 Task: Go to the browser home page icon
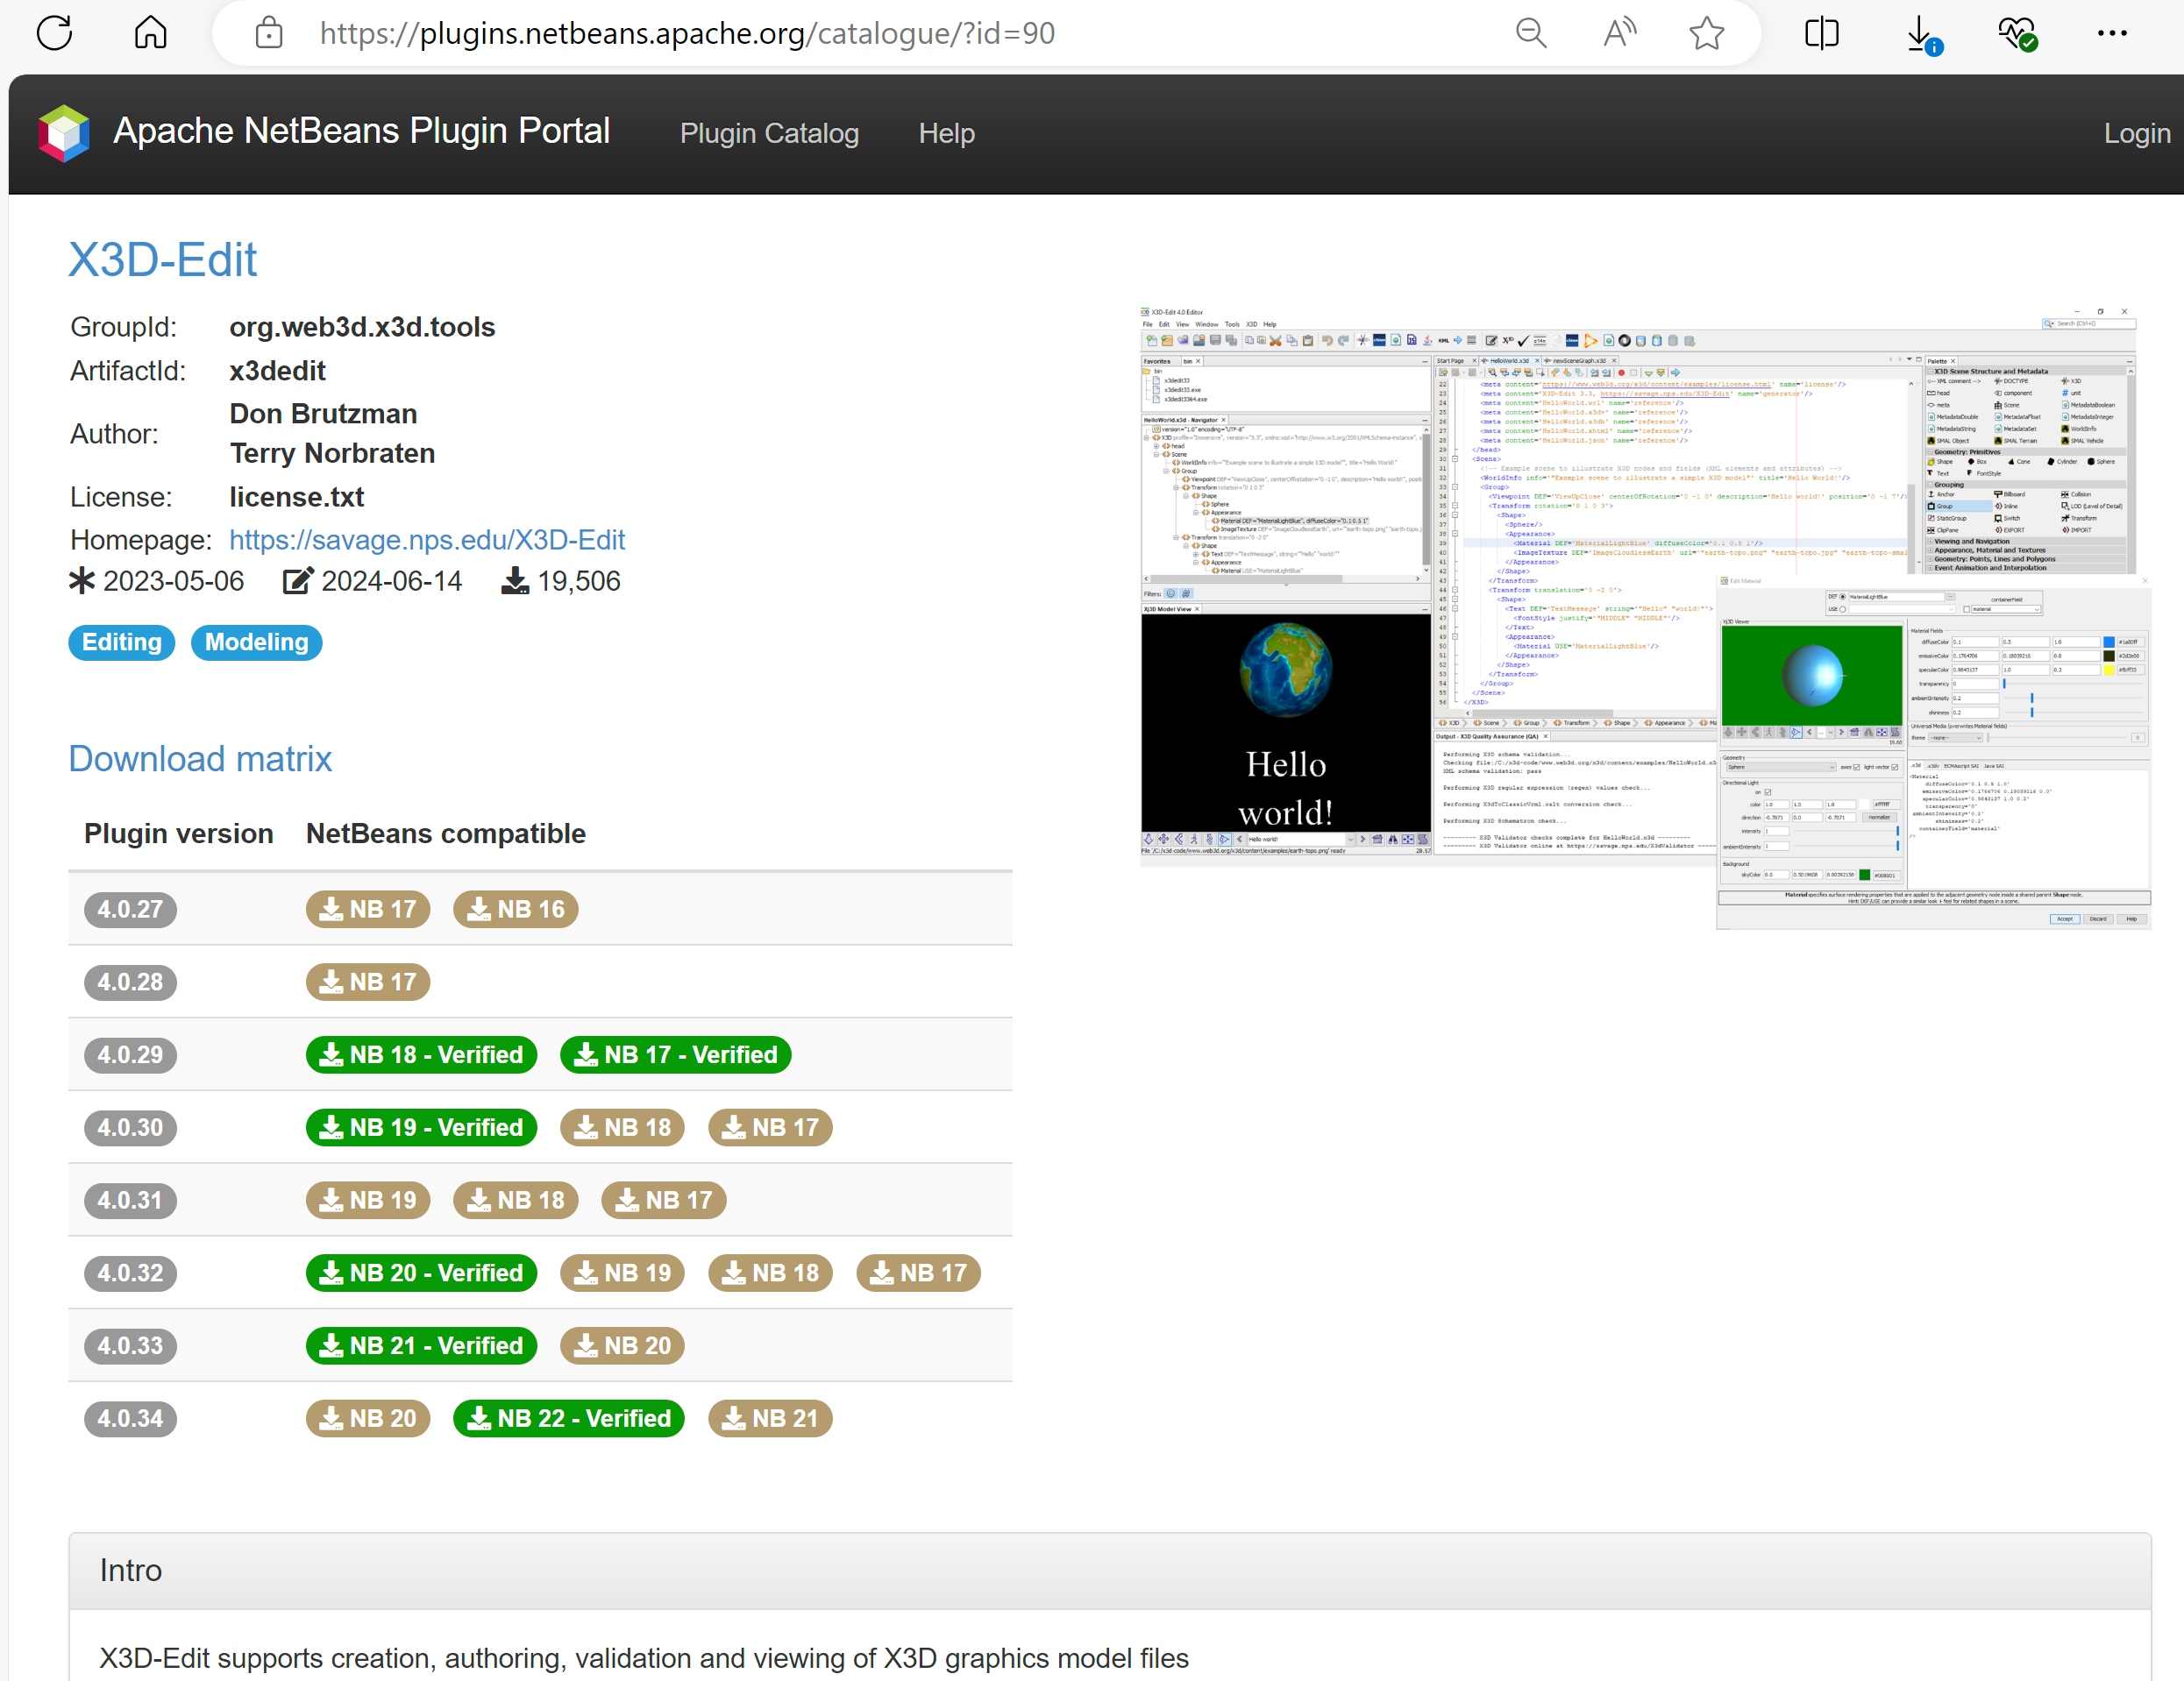point(150,33)
